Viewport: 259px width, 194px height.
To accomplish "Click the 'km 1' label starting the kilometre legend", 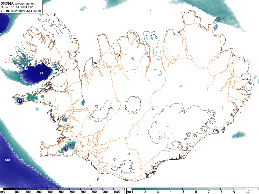I will (x=130, y=192).
